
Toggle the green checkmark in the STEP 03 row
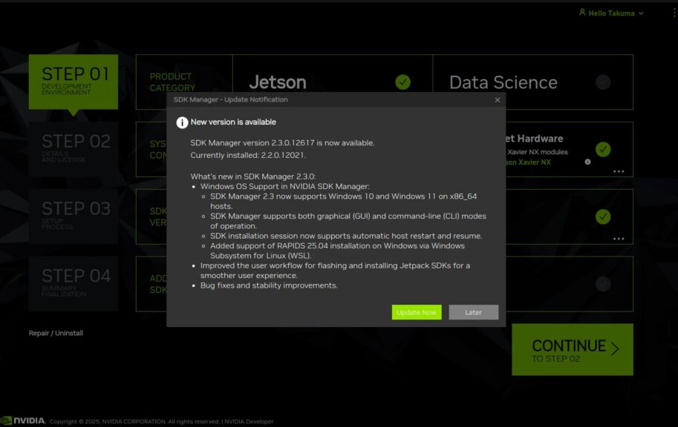603,216
